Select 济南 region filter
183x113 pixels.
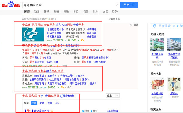click(x=49, y=103)
